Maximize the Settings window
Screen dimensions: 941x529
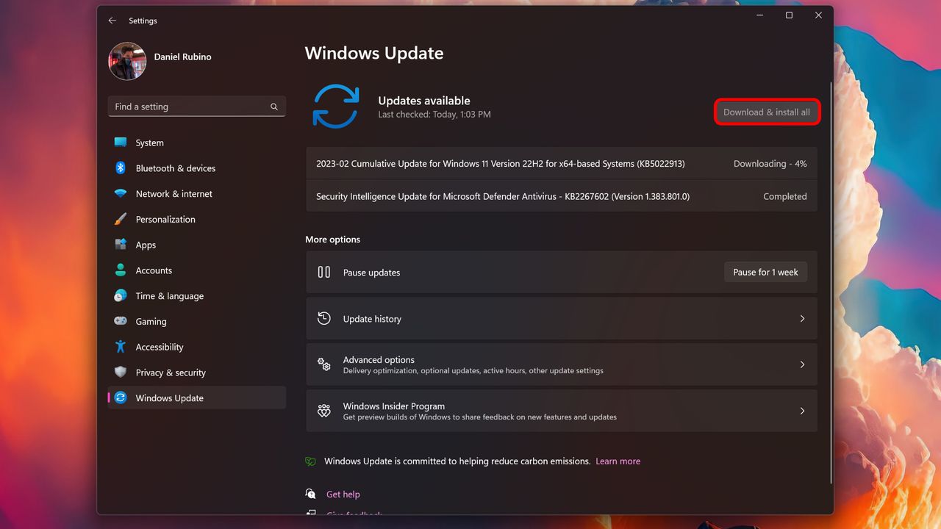789,15
